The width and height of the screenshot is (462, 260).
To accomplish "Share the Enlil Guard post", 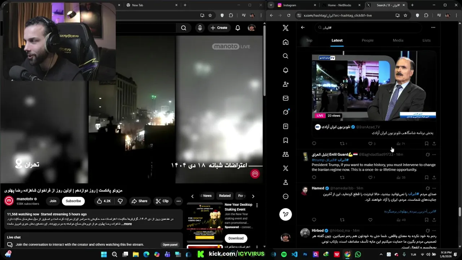I will click(434, 177).
